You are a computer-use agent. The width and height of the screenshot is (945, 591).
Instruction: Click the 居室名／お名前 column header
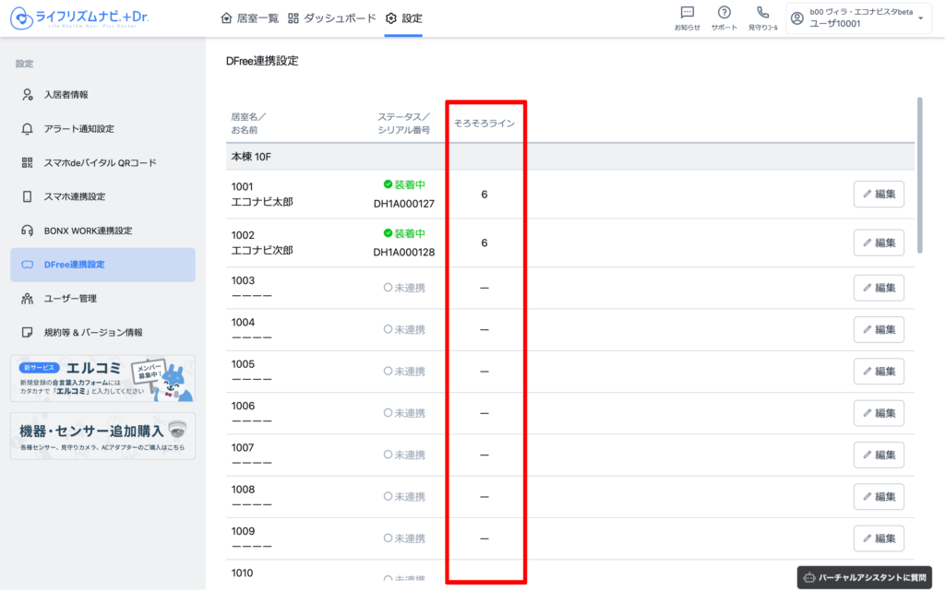(248, 123)
